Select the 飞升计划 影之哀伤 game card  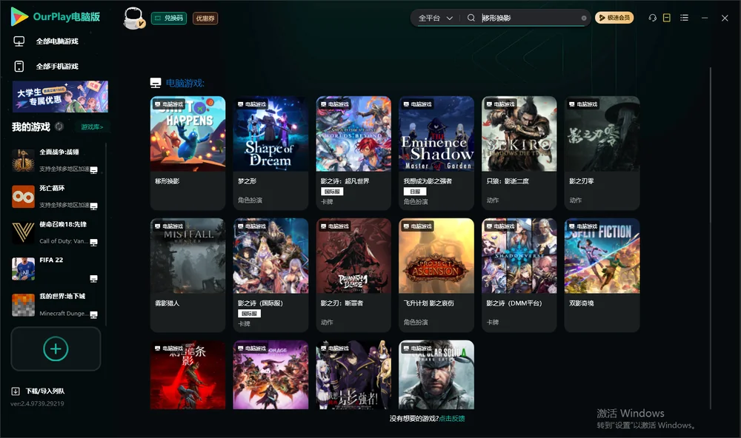pyautogui.click(x=436, y=275)
